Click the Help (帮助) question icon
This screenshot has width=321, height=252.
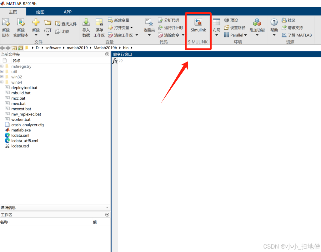274,22
